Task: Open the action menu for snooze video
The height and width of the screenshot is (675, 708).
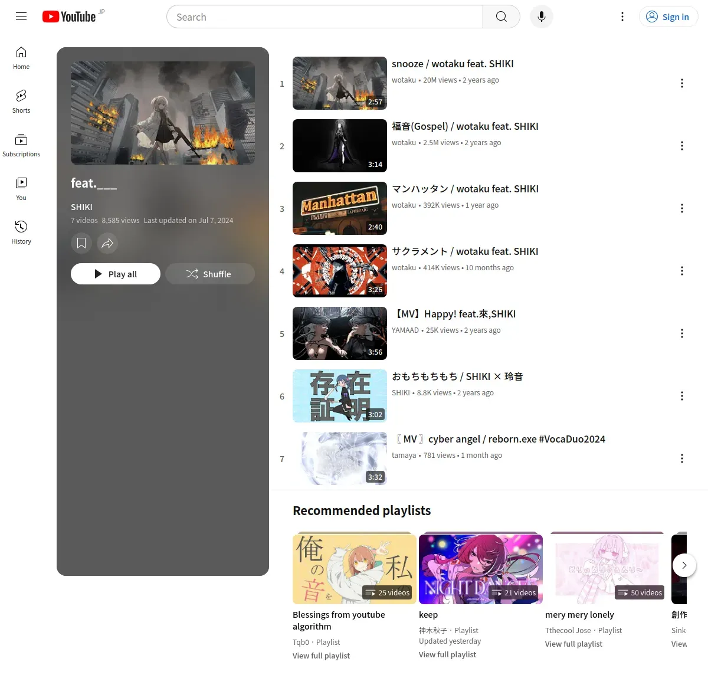Action: [x=682, y=83]
